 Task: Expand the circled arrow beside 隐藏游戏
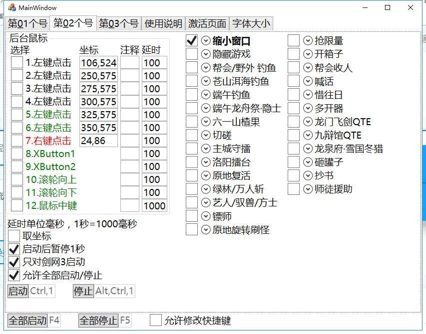point(206,54)
